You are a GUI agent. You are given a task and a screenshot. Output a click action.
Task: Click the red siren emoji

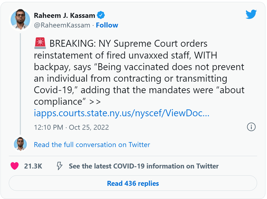40,44
